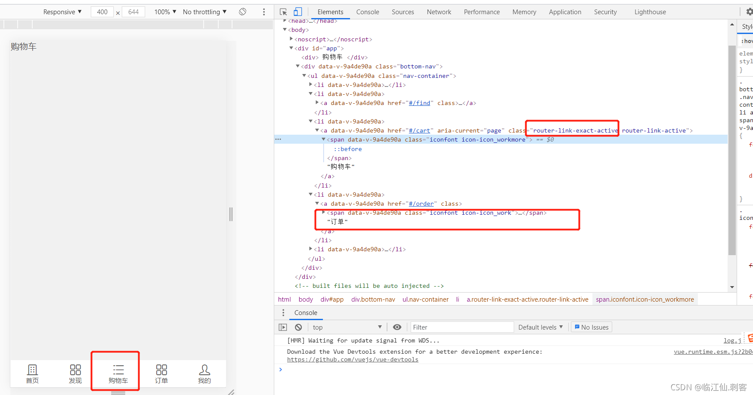
Task: Toggle the console sidebar icon
Action: coord(283,327)
